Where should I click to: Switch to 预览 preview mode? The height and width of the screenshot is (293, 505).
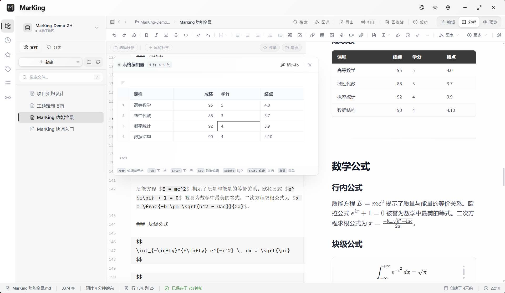[x=490, y=22]
